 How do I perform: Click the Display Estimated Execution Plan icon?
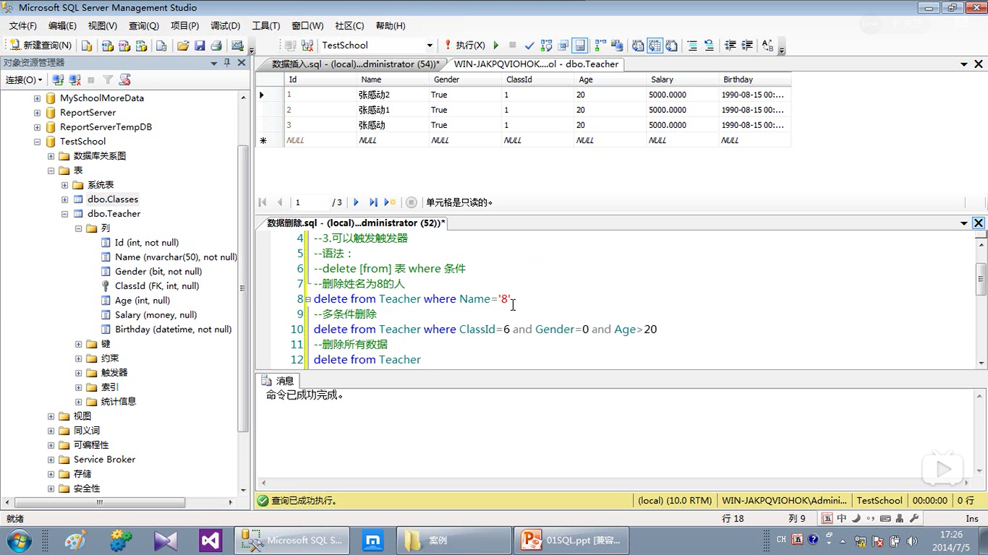(546, 45)
